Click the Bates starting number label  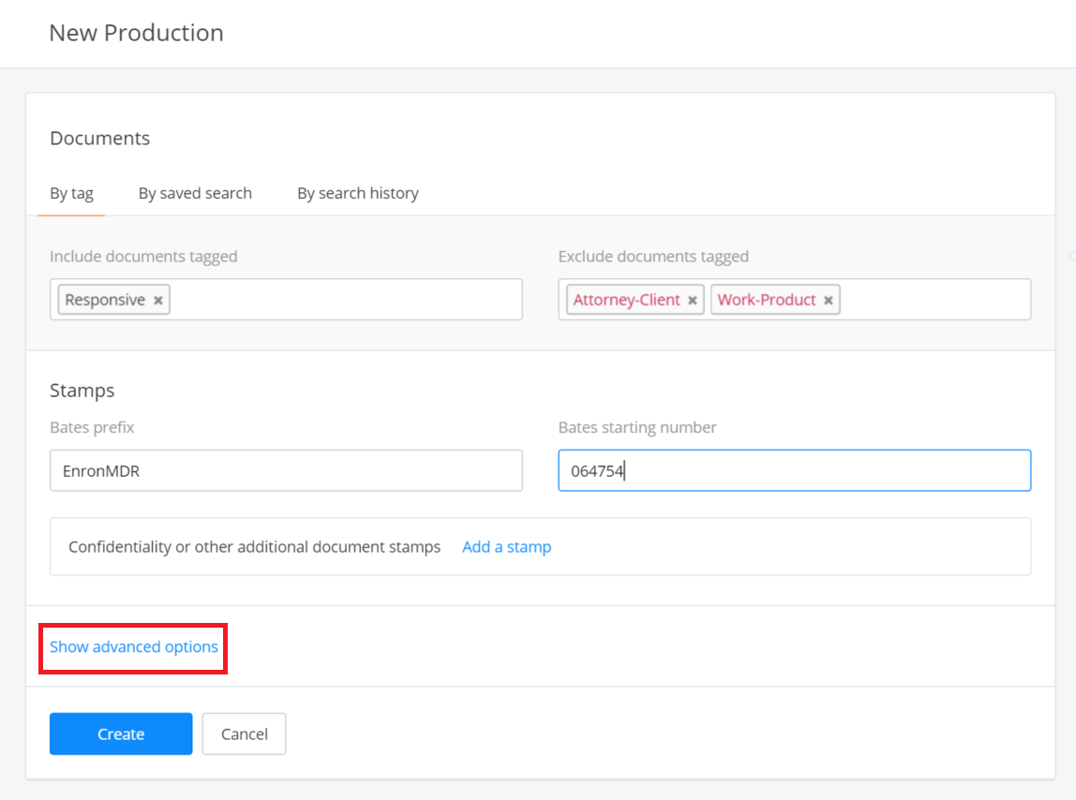pyautogui.click(x=637, y=427)
